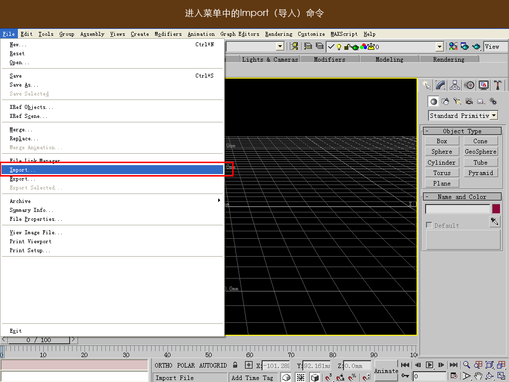Toggle the spinner snap magnet
Image resolution: width=509 pixels, height=382 pixels.
pyautogui.click(x=366, y=377)
